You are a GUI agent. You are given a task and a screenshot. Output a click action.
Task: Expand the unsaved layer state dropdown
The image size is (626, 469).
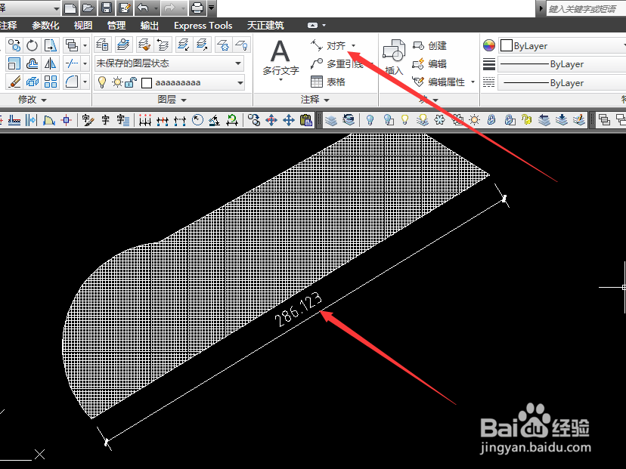(238, 63)
